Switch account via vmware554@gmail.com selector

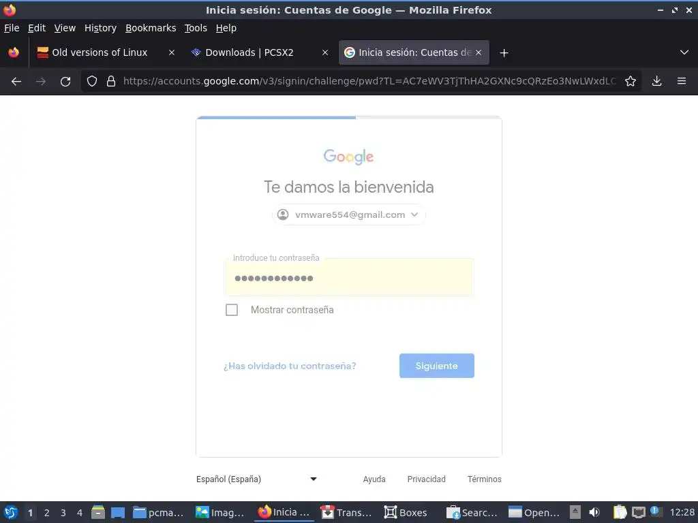coord(349,215)
